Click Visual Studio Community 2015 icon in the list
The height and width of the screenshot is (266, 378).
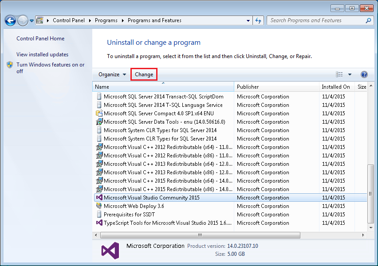[x=99, y=198]
